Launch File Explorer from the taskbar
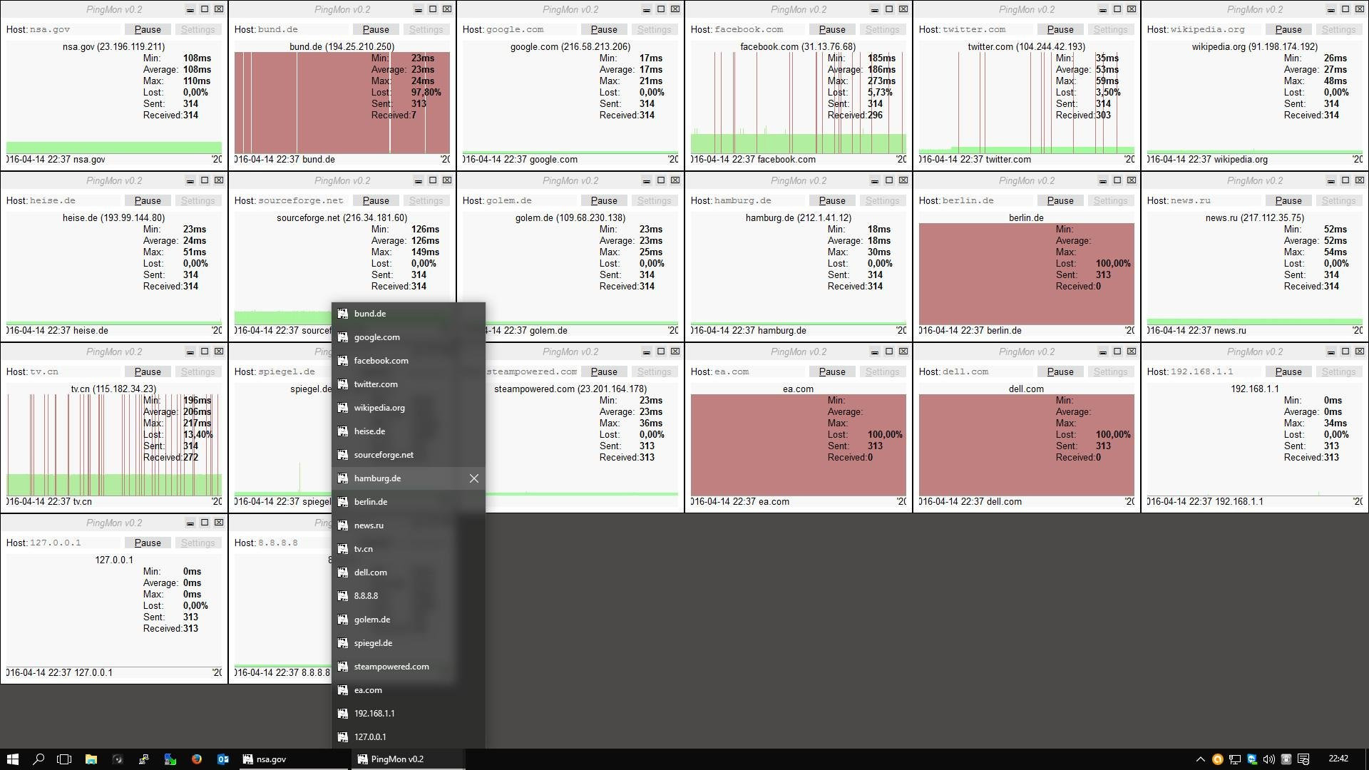 (x=91, y=759)
